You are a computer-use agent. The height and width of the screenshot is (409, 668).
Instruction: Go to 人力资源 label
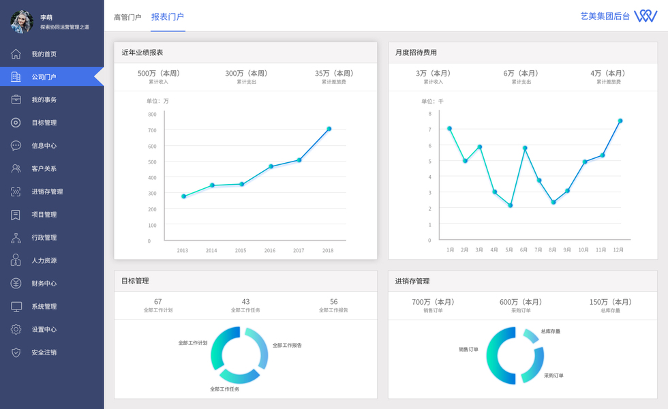click(x=44, y=260)
